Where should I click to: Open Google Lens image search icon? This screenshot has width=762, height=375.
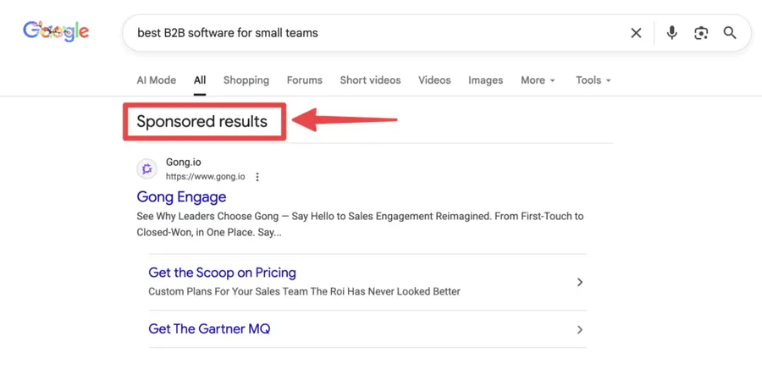pos(701,33)
